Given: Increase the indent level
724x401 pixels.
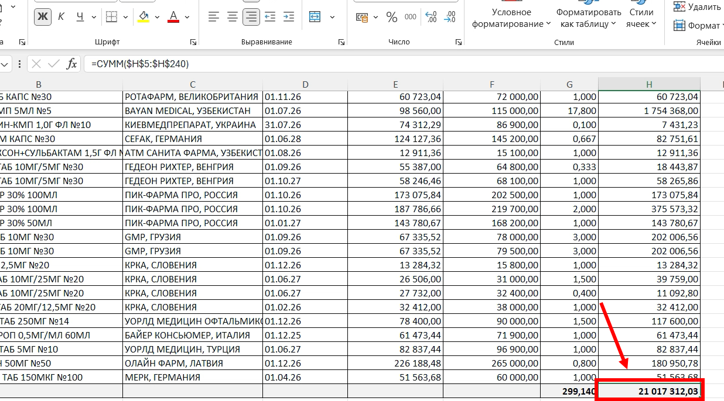Looking at the screenshot, I should pyautogui.click(x=288, y=17).
